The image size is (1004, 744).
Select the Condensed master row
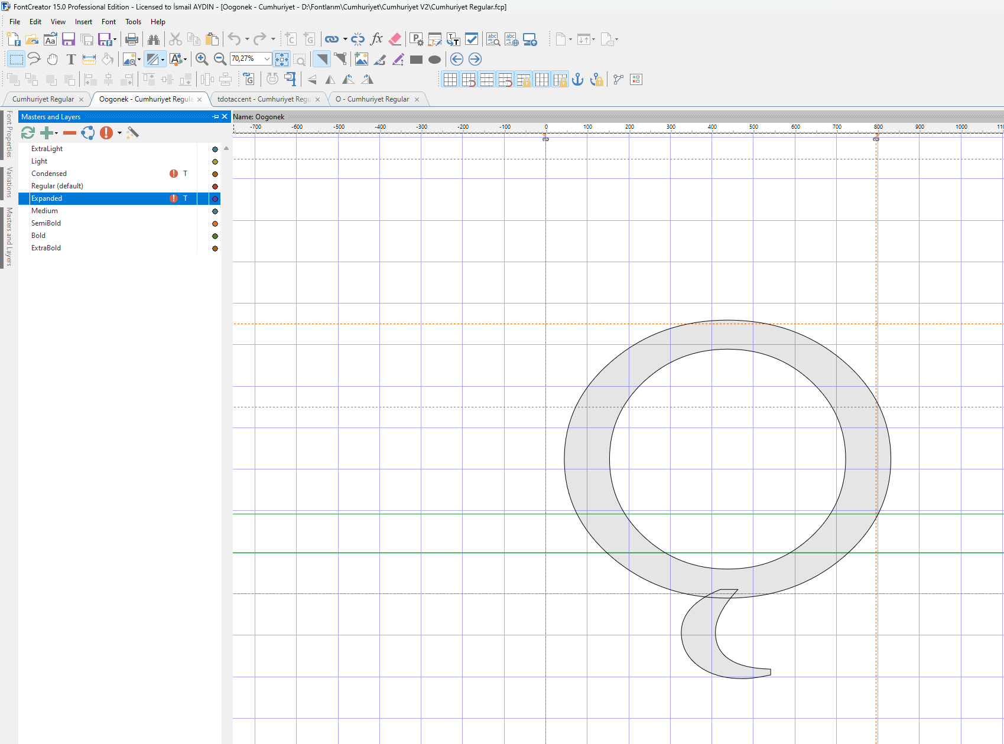(119, 174)
